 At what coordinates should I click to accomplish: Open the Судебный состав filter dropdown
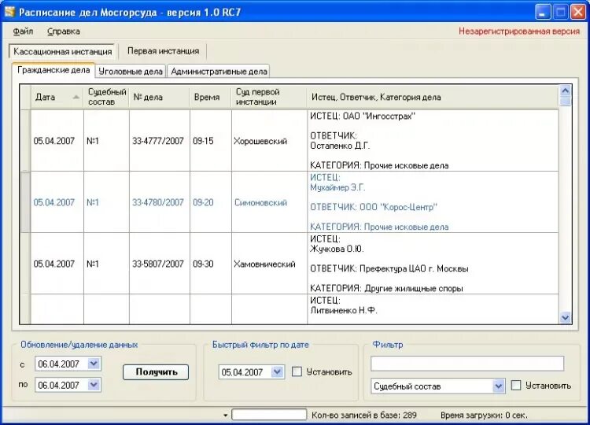point(499,386)
